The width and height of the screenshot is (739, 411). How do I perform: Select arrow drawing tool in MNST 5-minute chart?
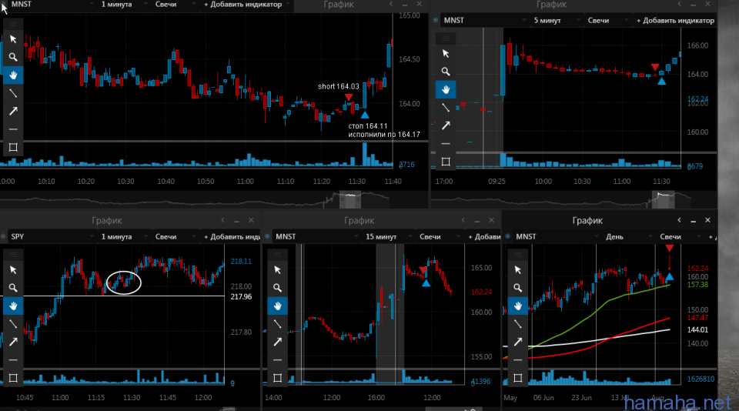pyautogui.click(x=446, y=125)
